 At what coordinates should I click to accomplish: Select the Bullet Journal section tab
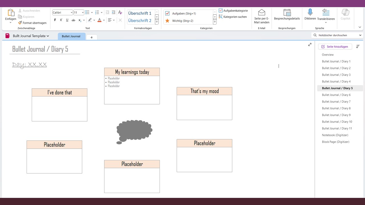[x=71, y=36]
